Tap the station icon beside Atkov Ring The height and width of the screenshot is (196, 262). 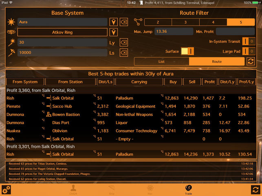coord(11,32)
